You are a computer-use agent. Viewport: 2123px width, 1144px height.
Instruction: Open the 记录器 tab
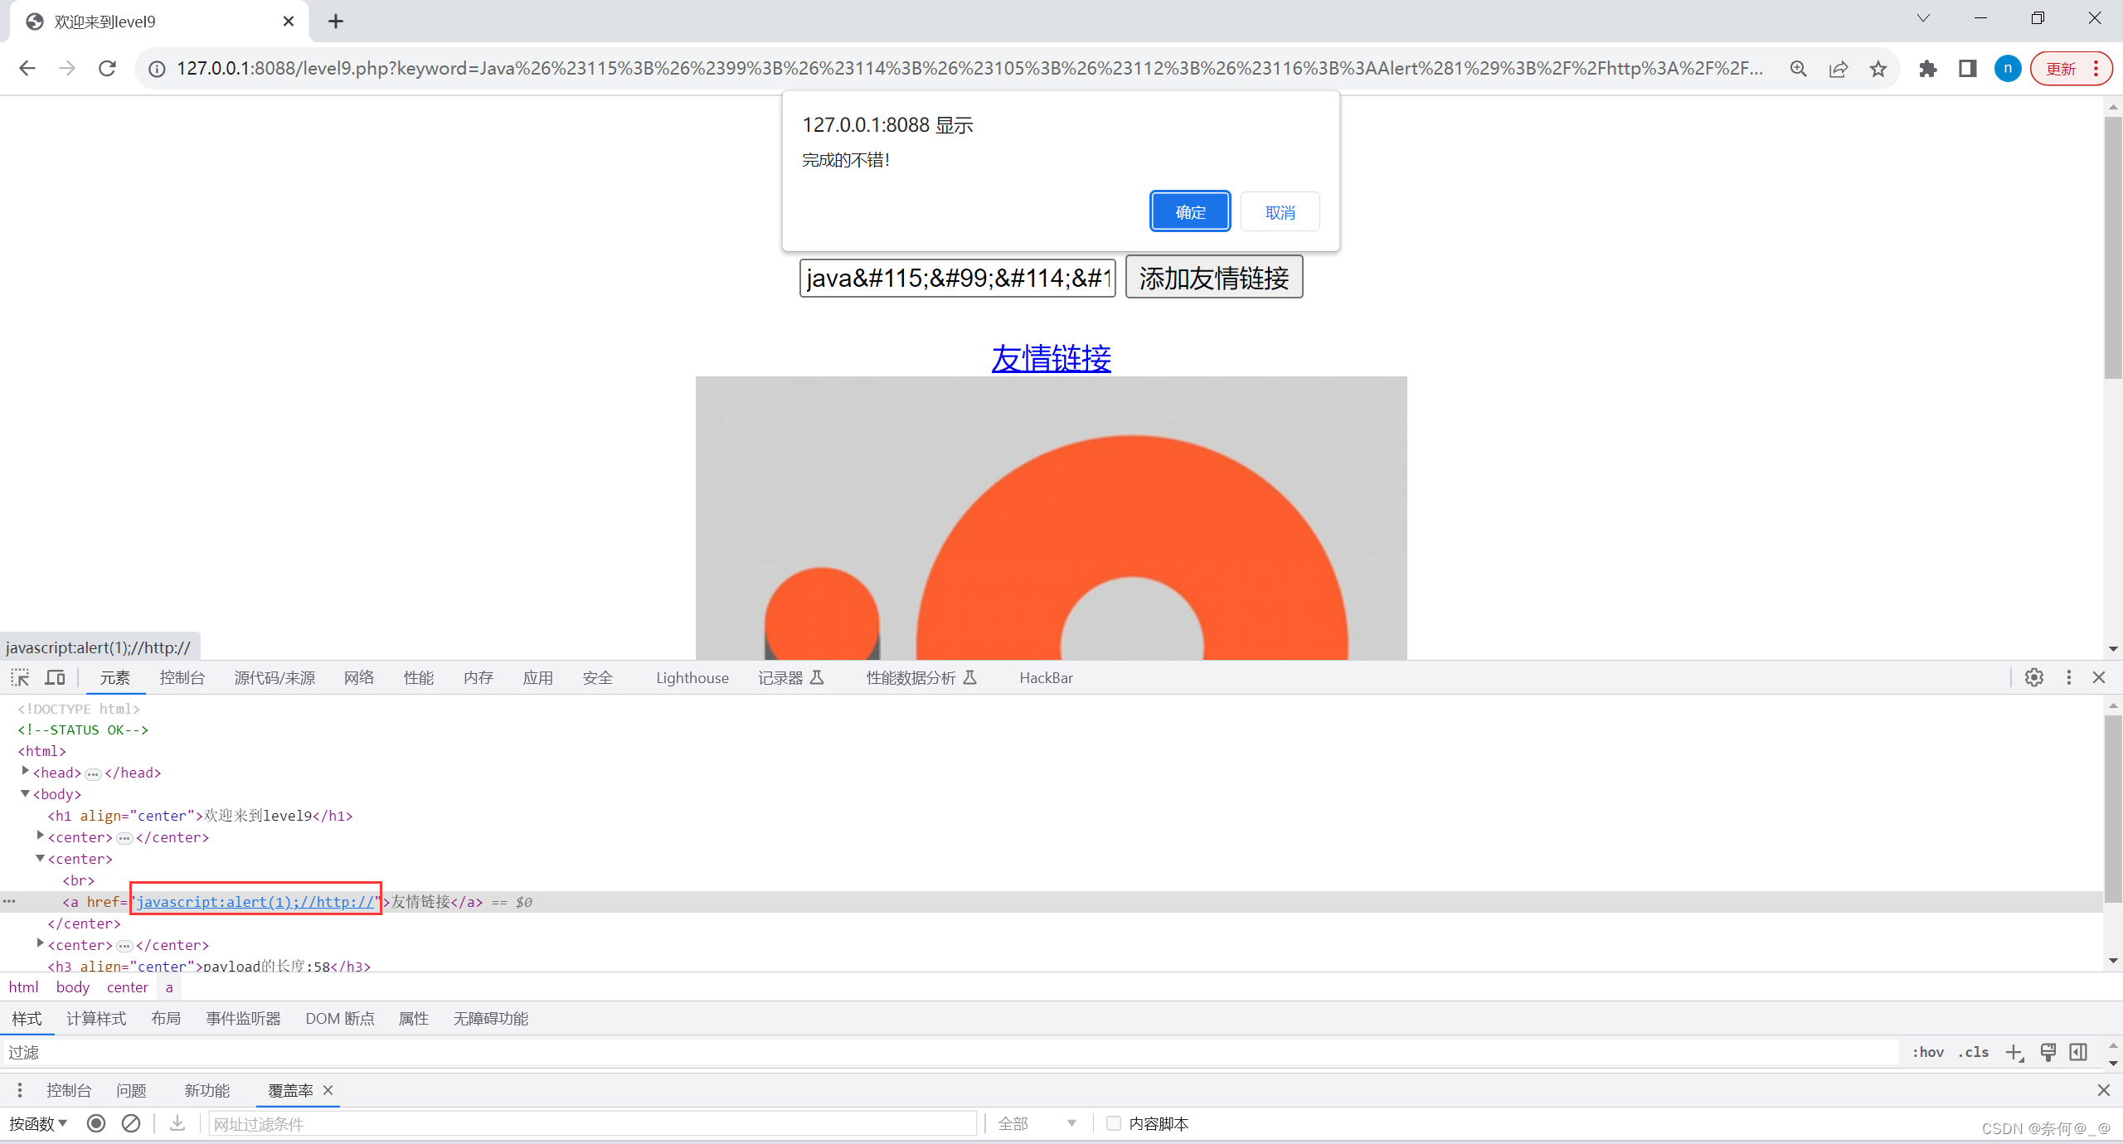coord(791,678)
